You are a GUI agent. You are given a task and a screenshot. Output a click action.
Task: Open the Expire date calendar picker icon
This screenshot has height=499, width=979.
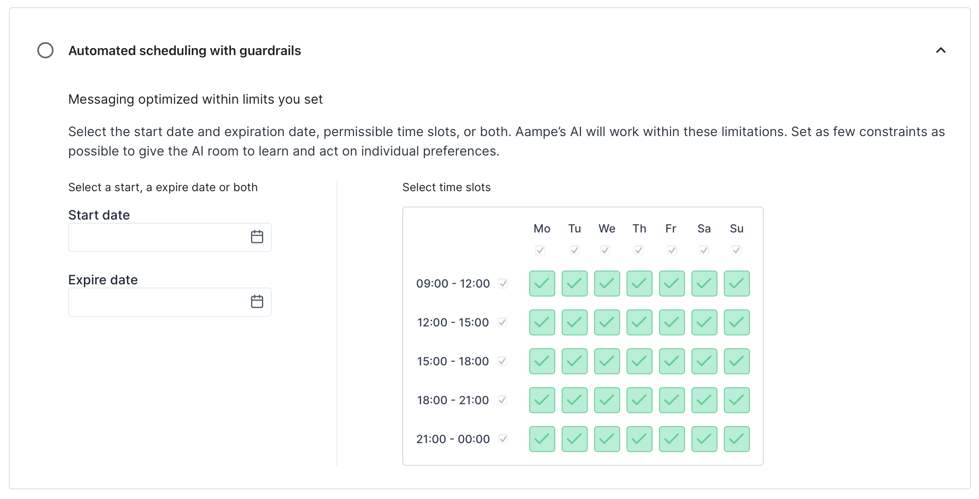(257, 302)
